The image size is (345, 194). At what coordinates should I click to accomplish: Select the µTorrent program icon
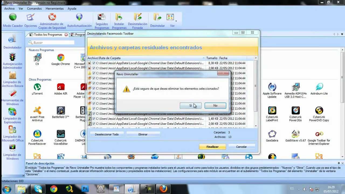pyautogui.click(x=37, y=89)
